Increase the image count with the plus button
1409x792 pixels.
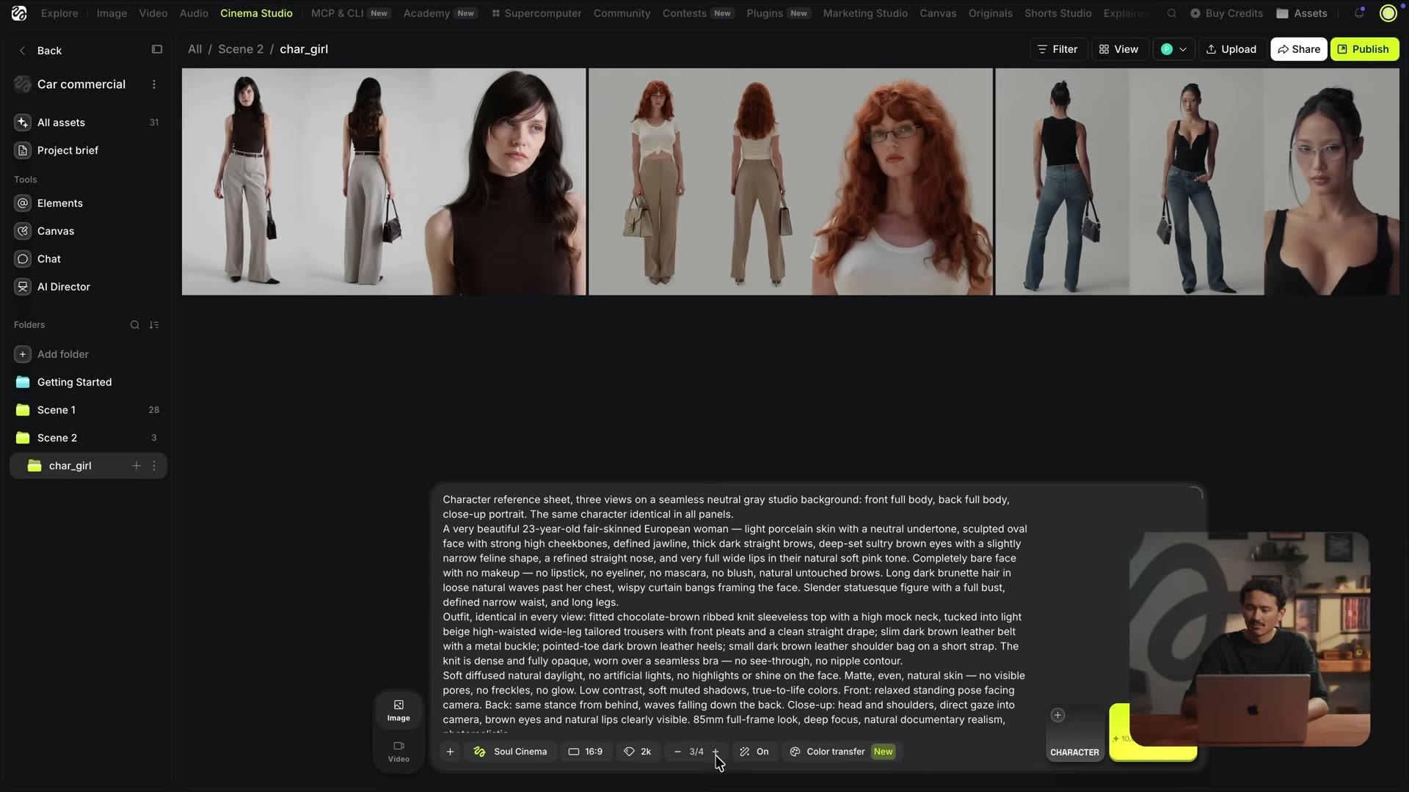click(716, 752)
